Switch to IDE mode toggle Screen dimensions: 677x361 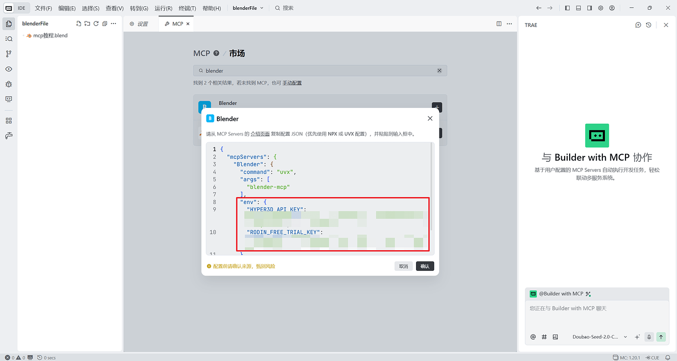tap(22, 8)
